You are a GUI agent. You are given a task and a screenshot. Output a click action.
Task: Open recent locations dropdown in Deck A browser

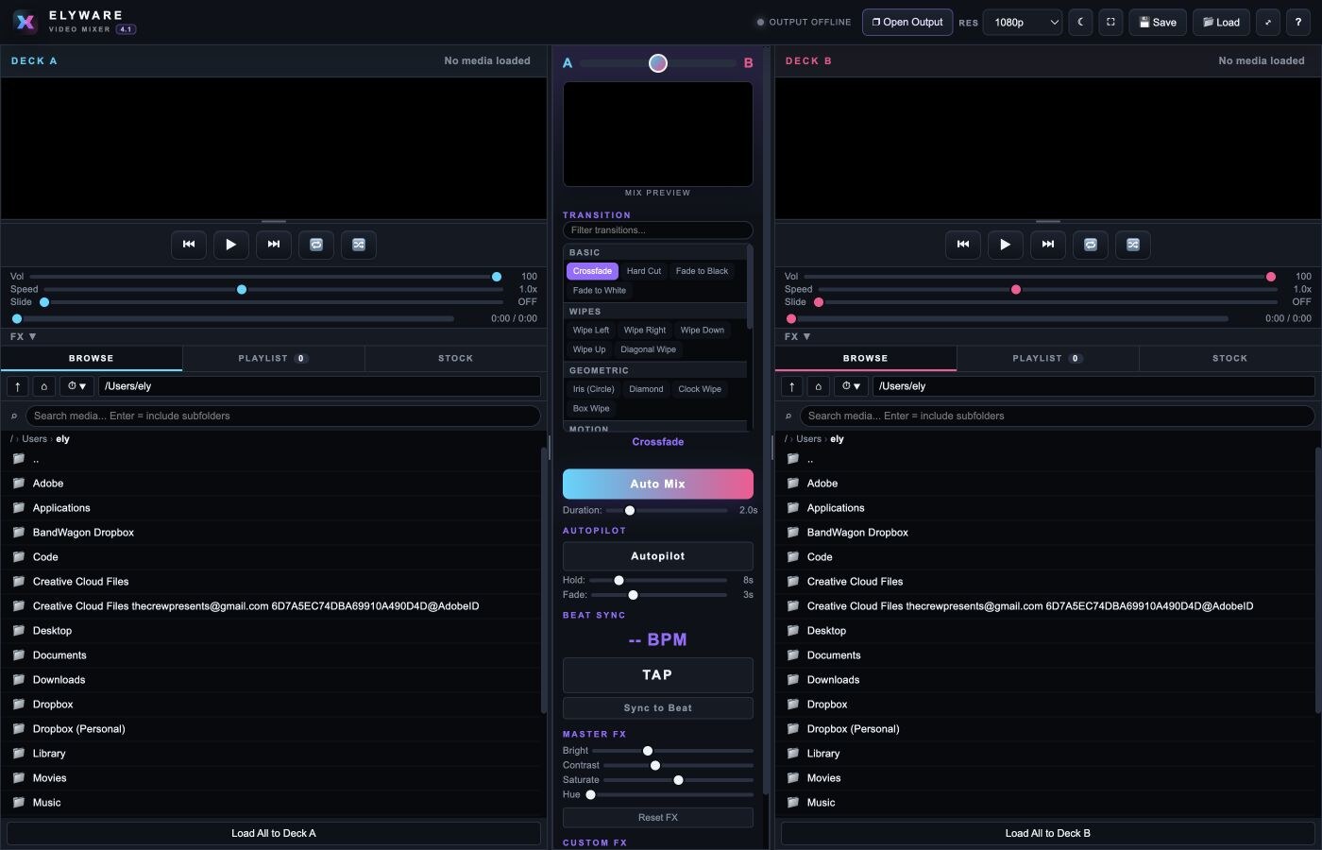76,386
